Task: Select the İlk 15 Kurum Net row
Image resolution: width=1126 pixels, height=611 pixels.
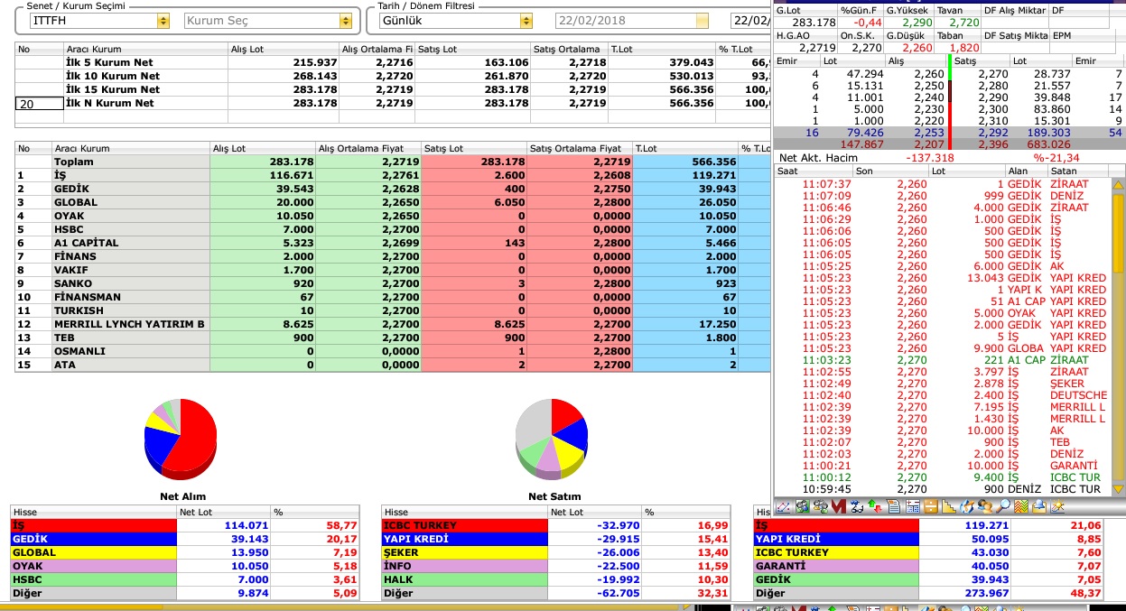Action: [393, 89]
